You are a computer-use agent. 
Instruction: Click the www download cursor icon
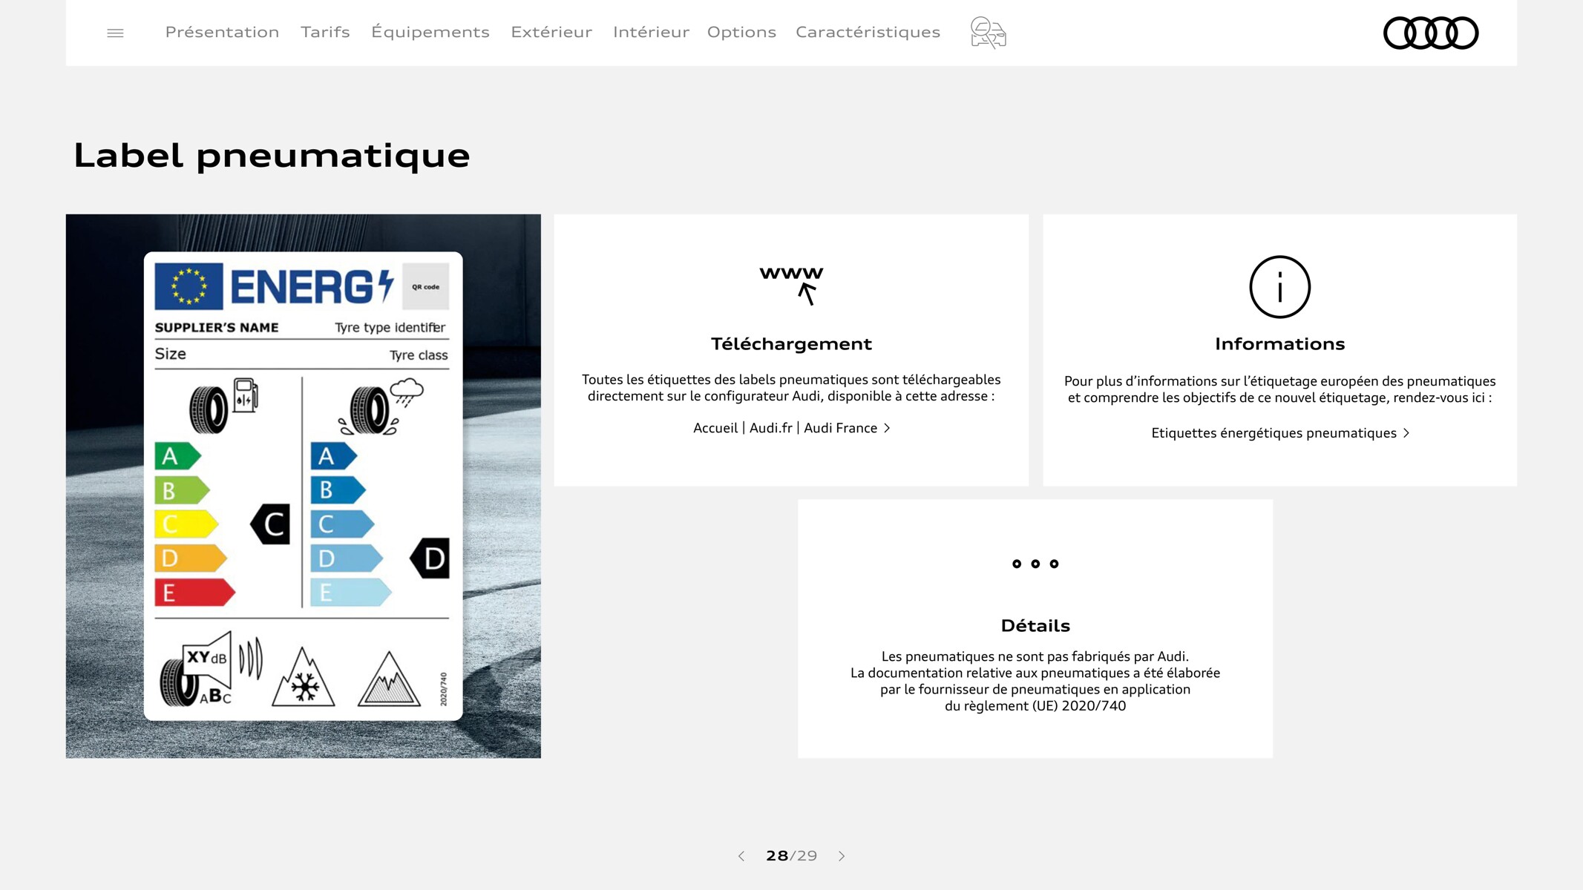(791, 286)
